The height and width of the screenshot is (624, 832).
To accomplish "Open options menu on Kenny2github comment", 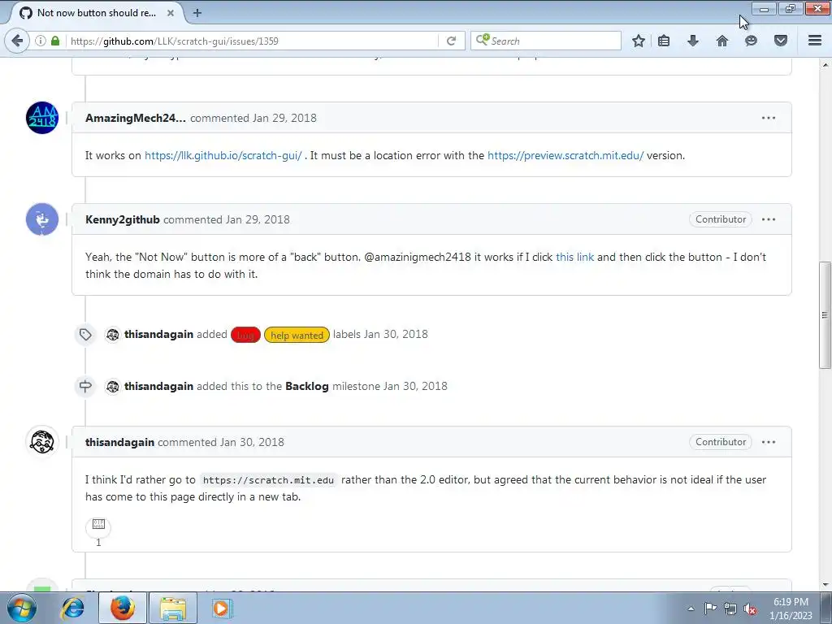I will [x=769, y=219].
